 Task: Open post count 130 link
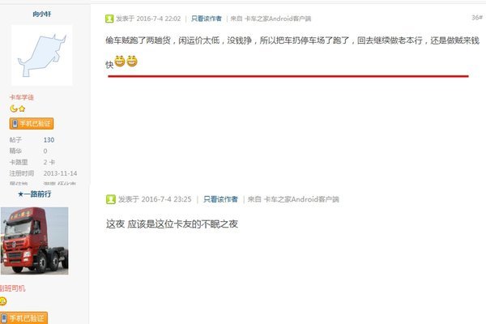click(x=49, y=140)
